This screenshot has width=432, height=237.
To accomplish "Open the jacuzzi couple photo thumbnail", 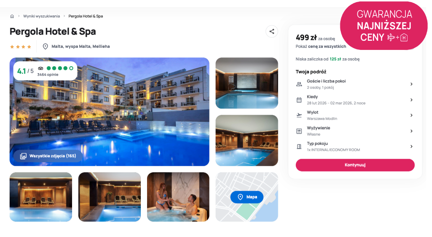I will 178,197.
